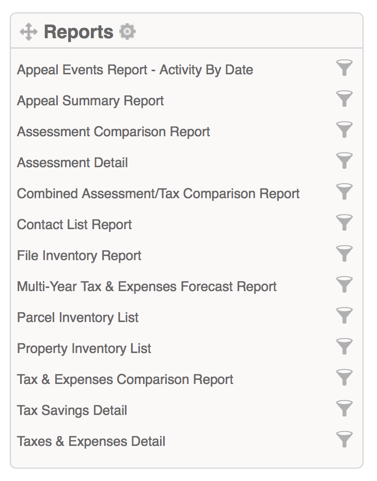Filter the Tax Savings Detail report
This screenshot has height=481, width=377.
click(344, 409)
